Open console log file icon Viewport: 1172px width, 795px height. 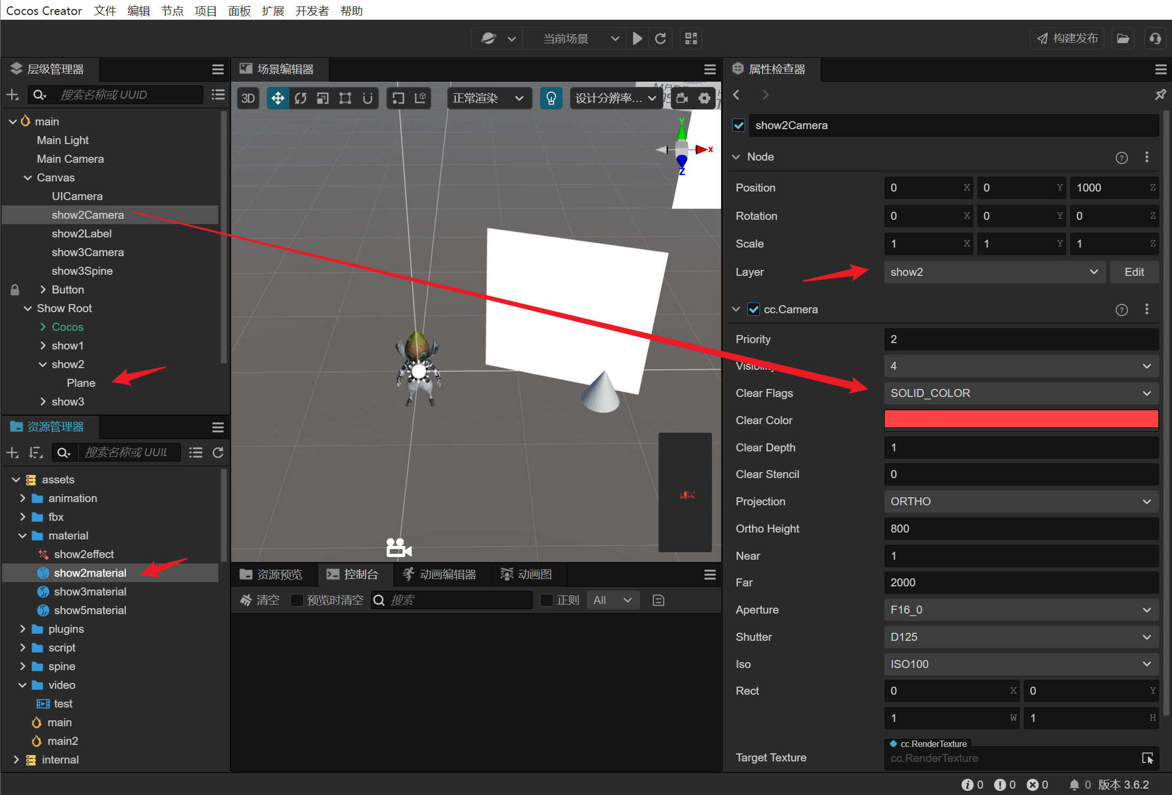click(x=659, y=600)
